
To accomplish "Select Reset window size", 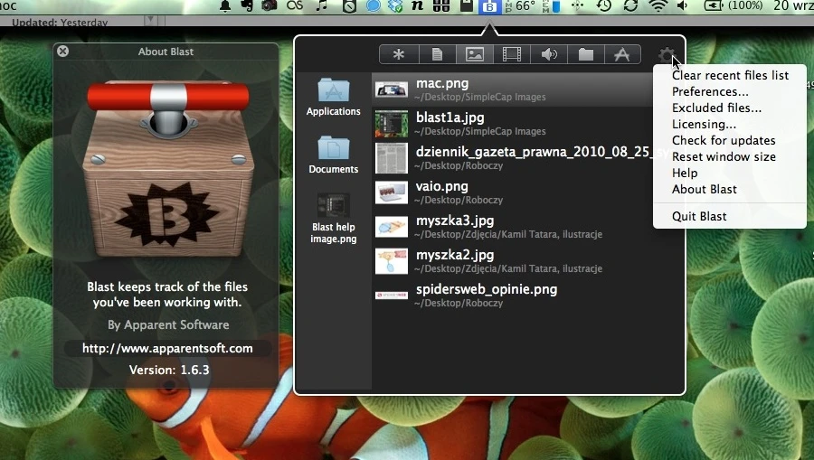I will click(x=730, y=156).
